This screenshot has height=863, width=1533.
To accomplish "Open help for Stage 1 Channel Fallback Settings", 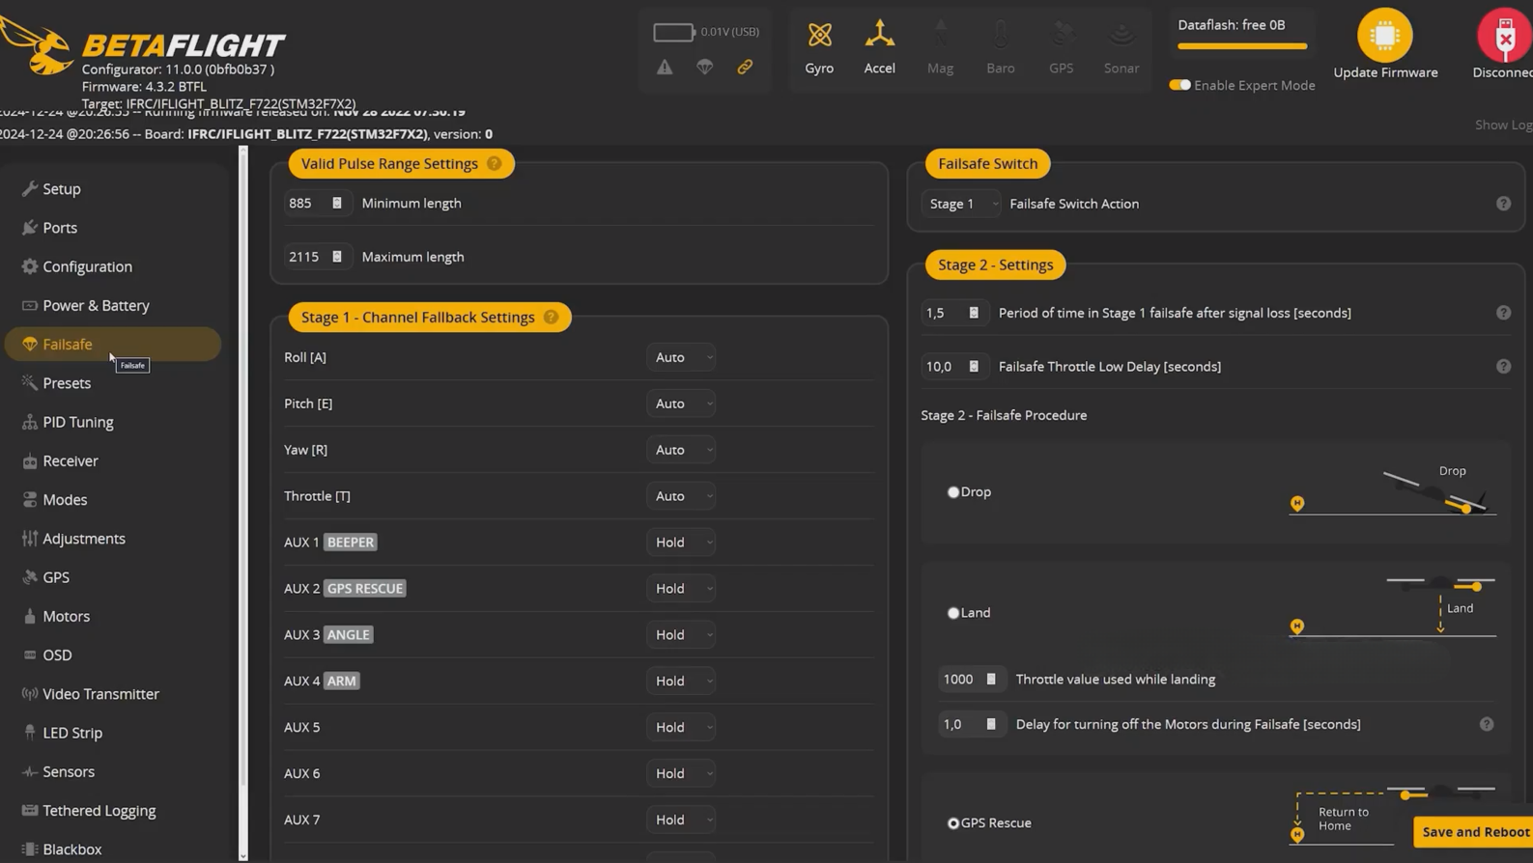I will click(551, 318).
